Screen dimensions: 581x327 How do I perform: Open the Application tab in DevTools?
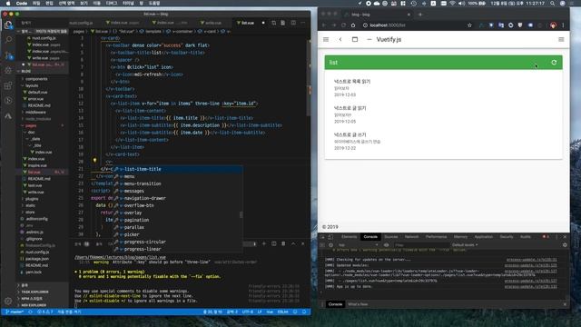[484, 236]
